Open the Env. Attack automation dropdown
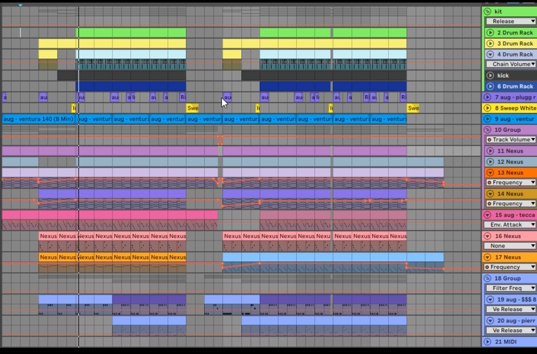Viewport: 537px width, 354px height. [x=510, y=225]
